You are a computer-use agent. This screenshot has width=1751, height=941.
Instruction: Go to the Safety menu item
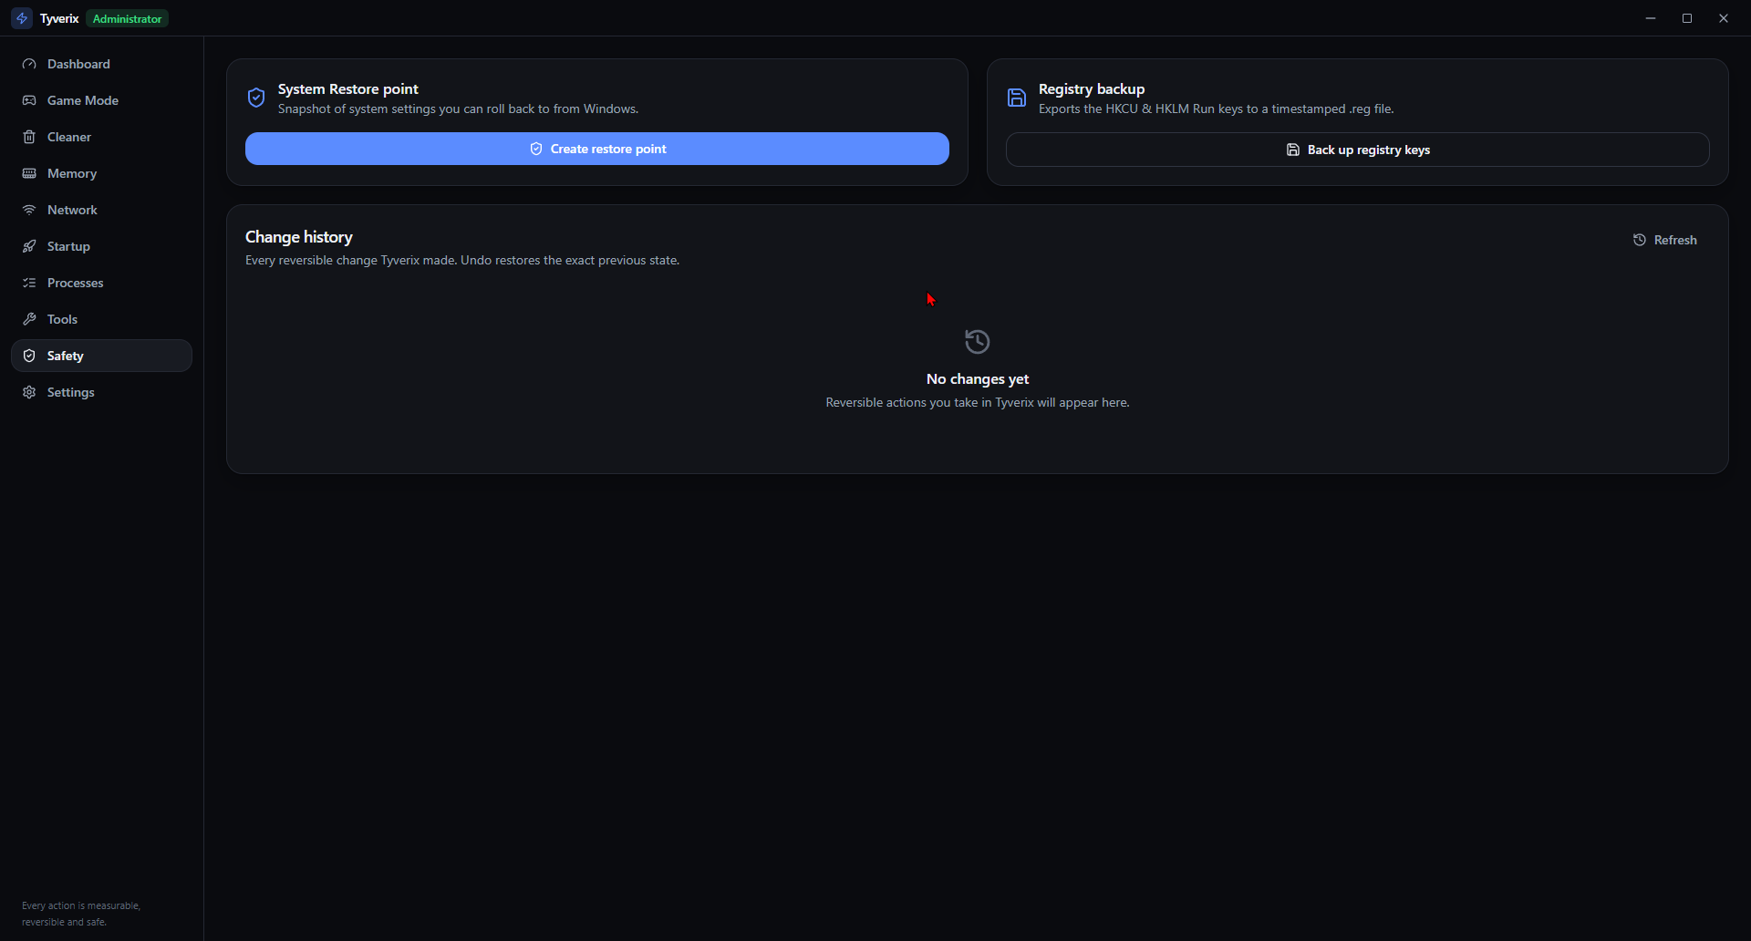[101, 356]
